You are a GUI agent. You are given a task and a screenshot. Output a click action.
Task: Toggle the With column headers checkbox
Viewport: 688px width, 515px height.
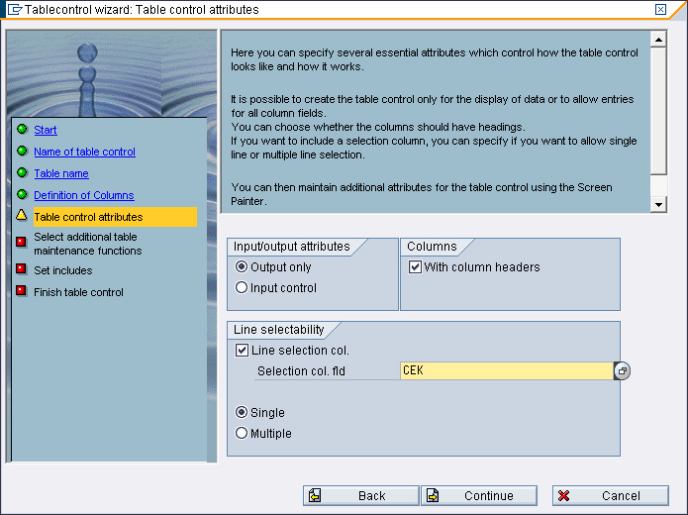[x=416, y=267]
